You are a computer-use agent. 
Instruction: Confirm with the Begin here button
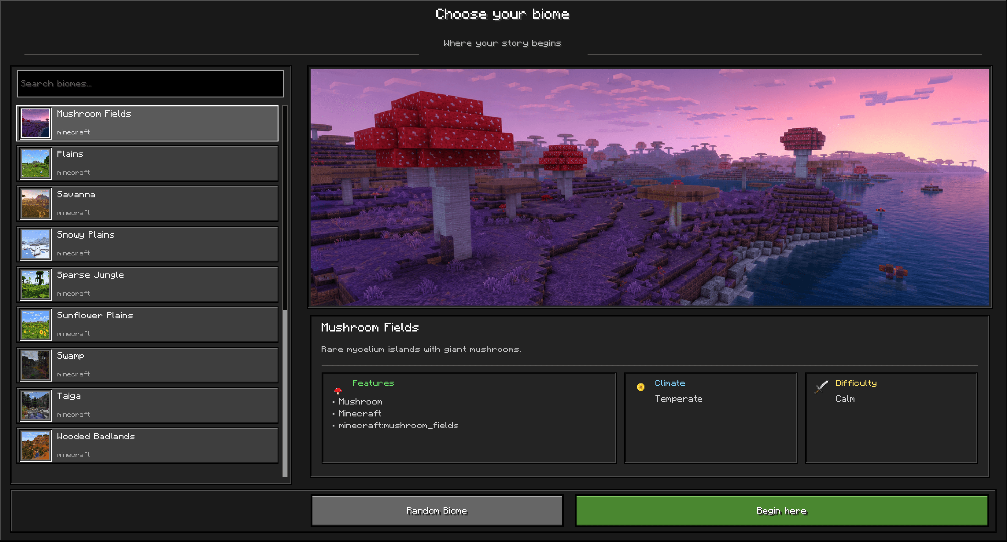click(x=782, y=511)
